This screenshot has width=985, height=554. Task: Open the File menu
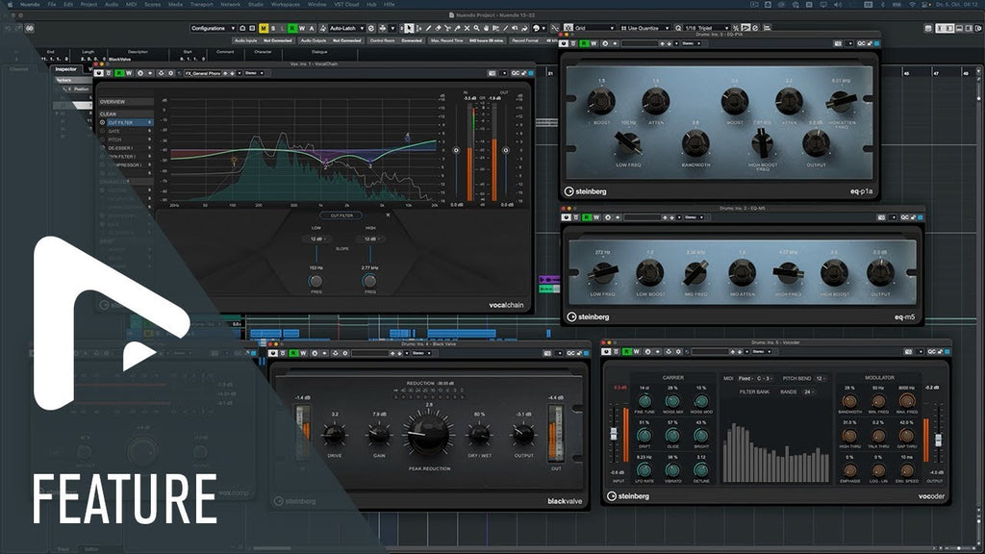pos(52,5)
